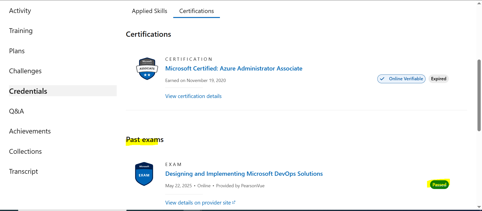
Task: Select Credentials in the sidebar
Action: click(63, 91)
